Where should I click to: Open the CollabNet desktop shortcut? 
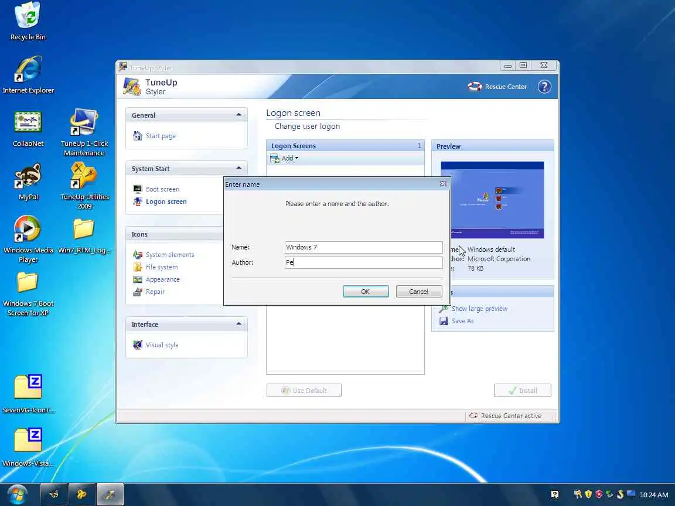click(28, 128)
